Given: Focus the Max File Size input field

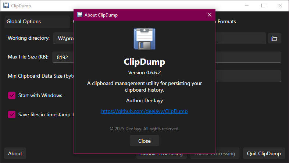Looking at the screenshot, I should [x=63, y=57].
